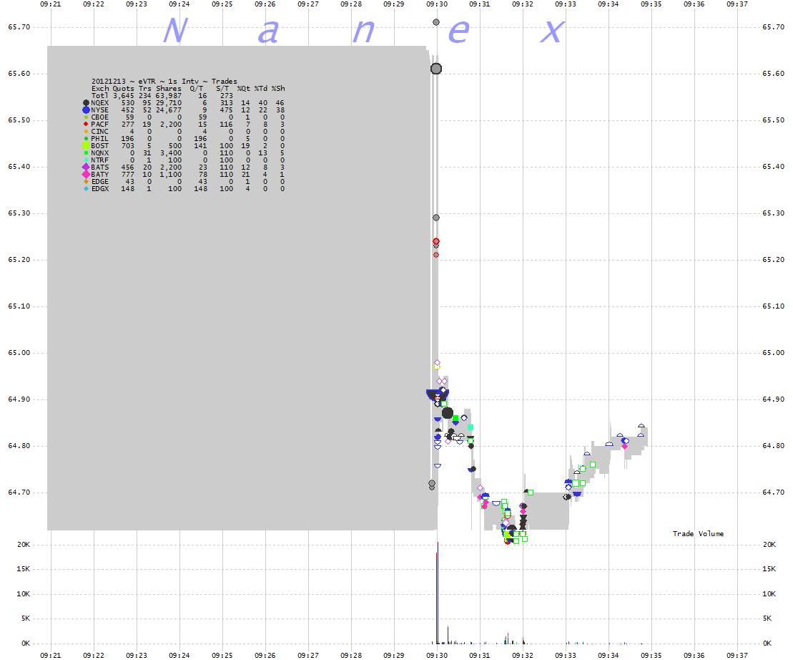Viewport: 793px width, 660px height.
Task: Click the 'EDGE' exchange label in the legend
Action: point(99,181)
